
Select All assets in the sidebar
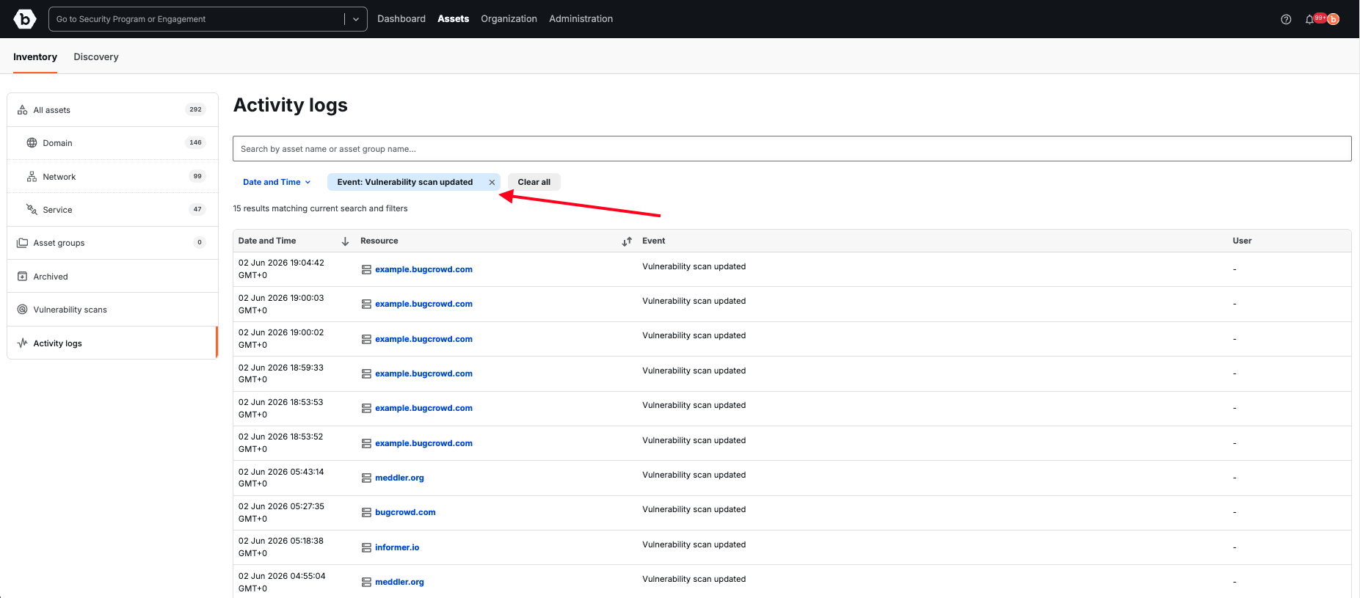112,110
